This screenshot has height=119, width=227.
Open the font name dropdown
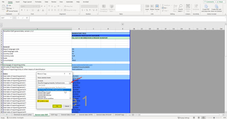pyautogui.click(x=34, y=6)
